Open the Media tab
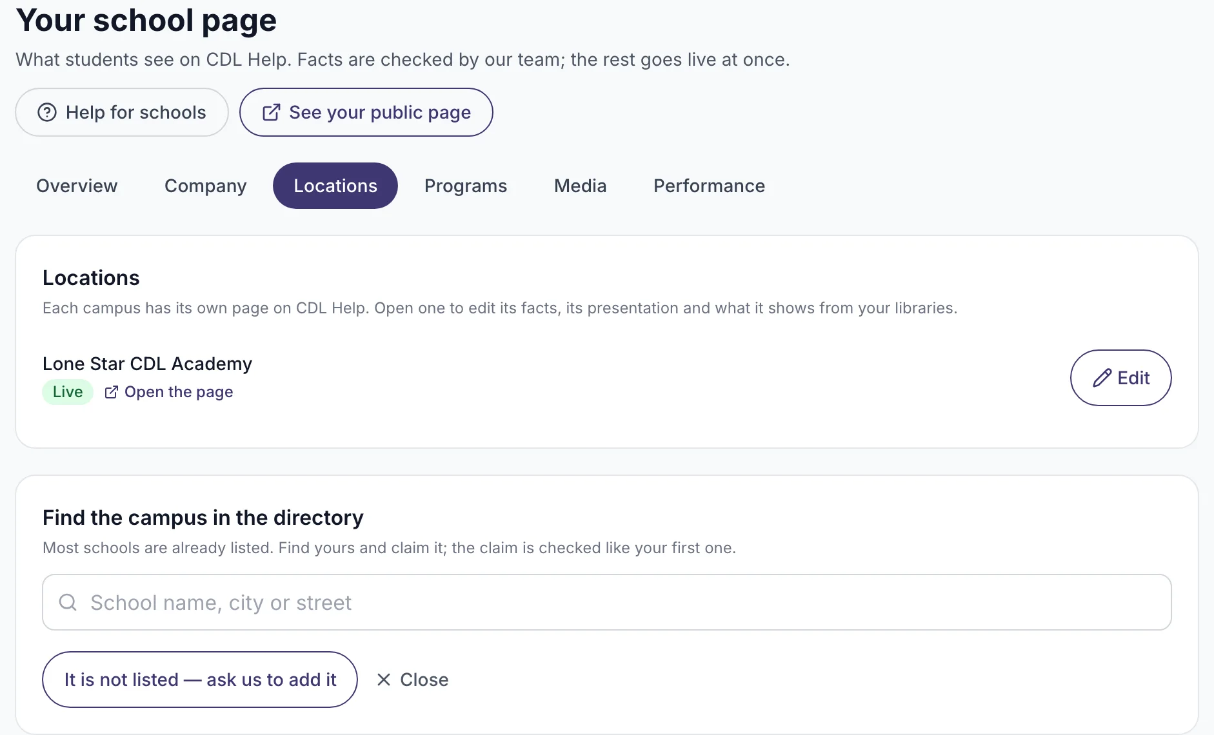Screen dimensions: 1214x735 point(581,186)
